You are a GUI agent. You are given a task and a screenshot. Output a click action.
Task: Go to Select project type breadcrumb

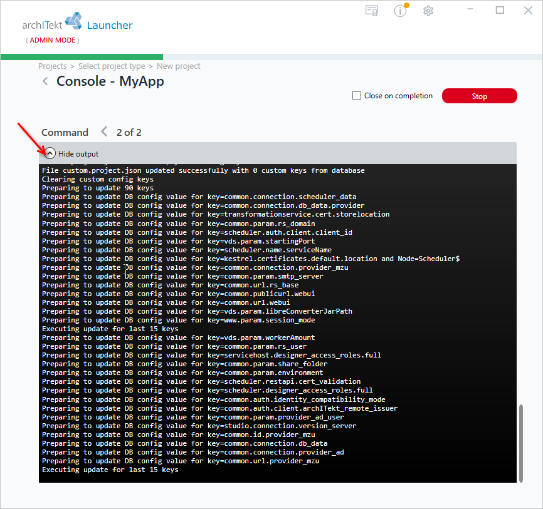(x=112, y=66)
